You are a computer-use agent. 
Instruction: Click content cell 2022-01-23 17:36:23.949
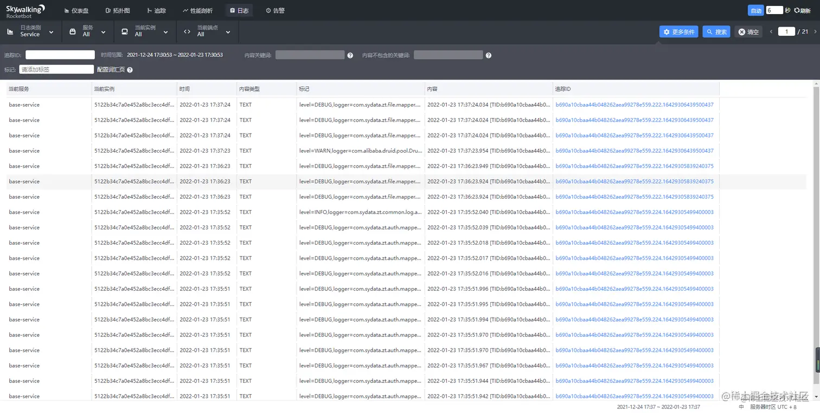coord(488,166)
